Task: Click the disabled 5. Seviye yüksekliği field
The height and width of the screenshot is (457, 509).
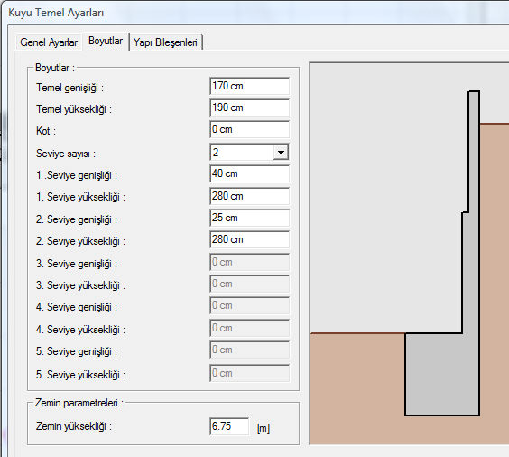Action: pos(249,373)
